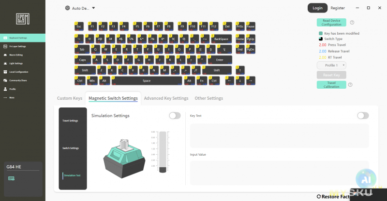387x201 pixels.
Task: Click Restore Factory at the bottom
Action: tap(333, 197)
